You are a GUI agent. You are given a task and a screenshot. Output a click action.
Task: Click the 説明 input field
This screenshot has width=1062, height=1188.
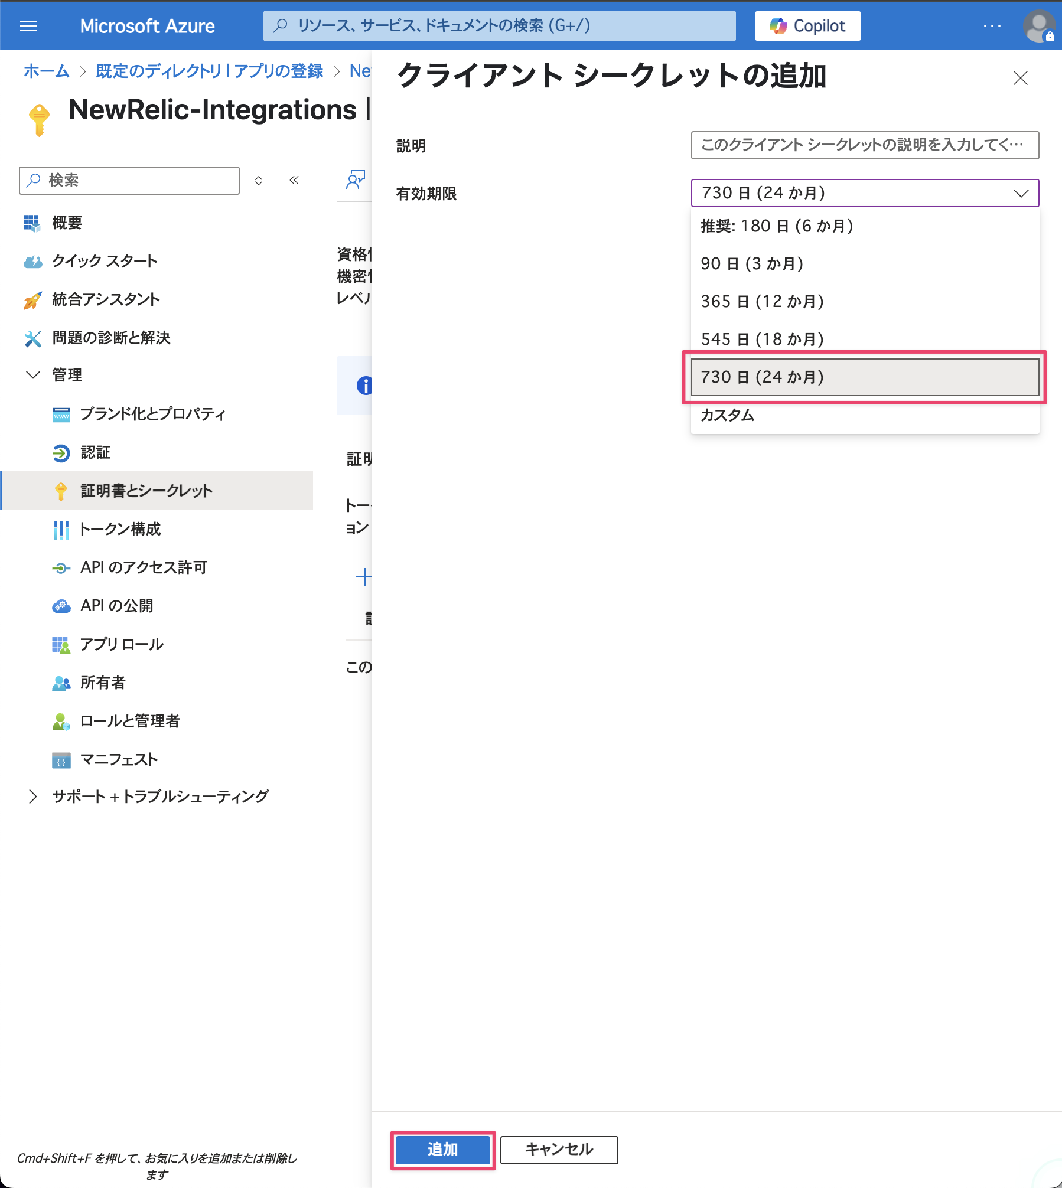[x=864, y=145]
